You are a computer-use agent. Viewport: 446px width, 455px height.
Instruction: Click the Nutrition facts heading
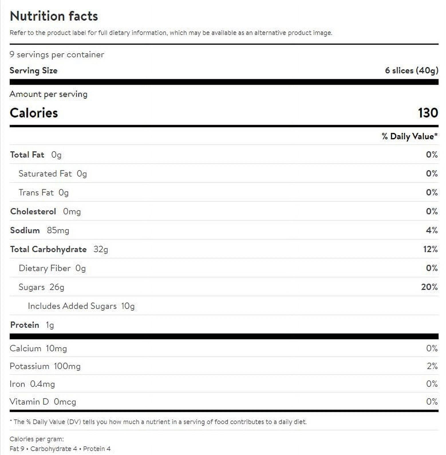54,16
